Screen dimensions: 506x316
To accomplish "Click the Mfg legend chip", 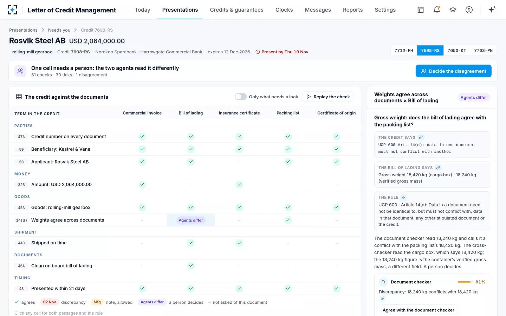I will click(x=97, y=302).
